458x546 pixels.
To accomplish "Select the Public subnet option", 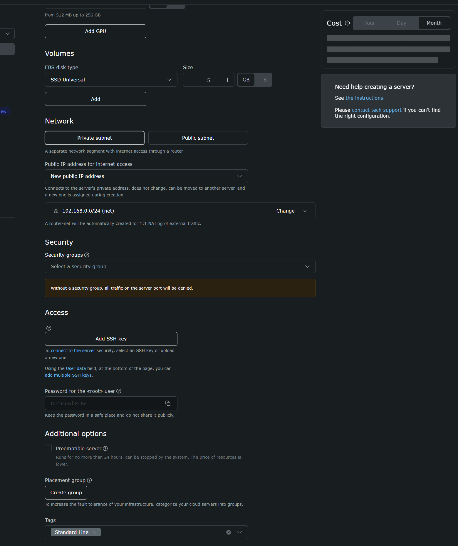I will click(198, 138).
